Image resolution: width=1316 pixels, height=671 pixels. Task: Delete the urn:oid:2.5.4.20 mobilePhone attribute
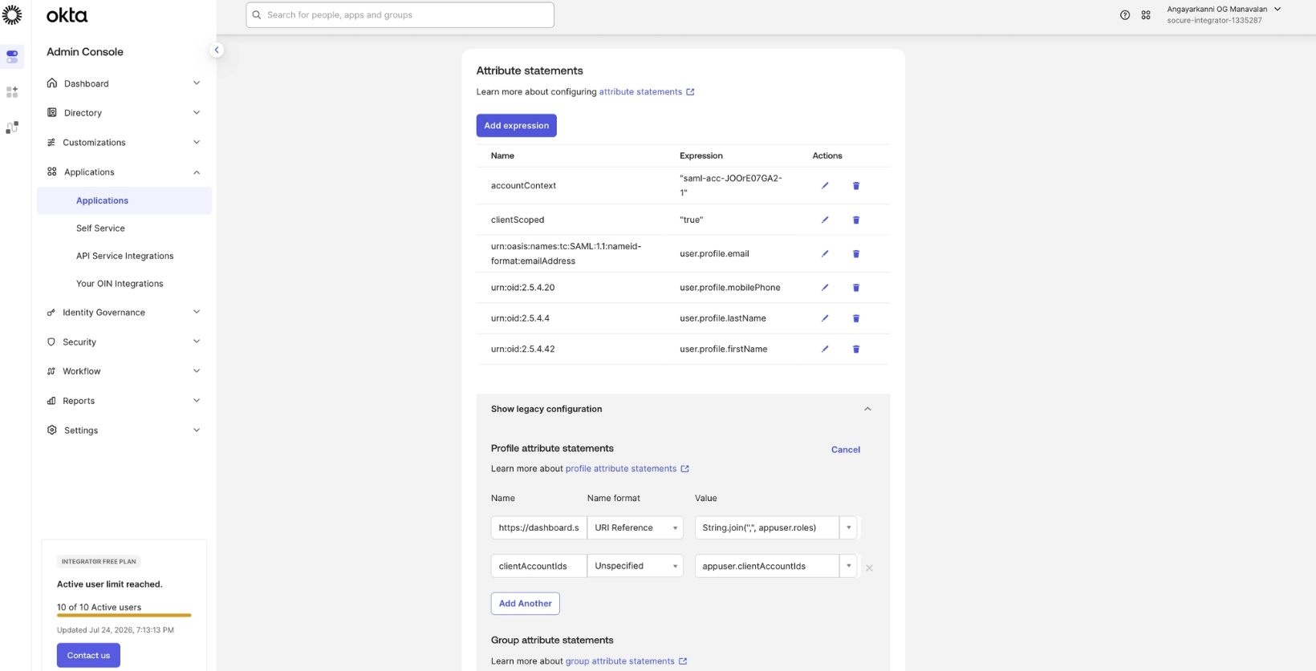856,288
